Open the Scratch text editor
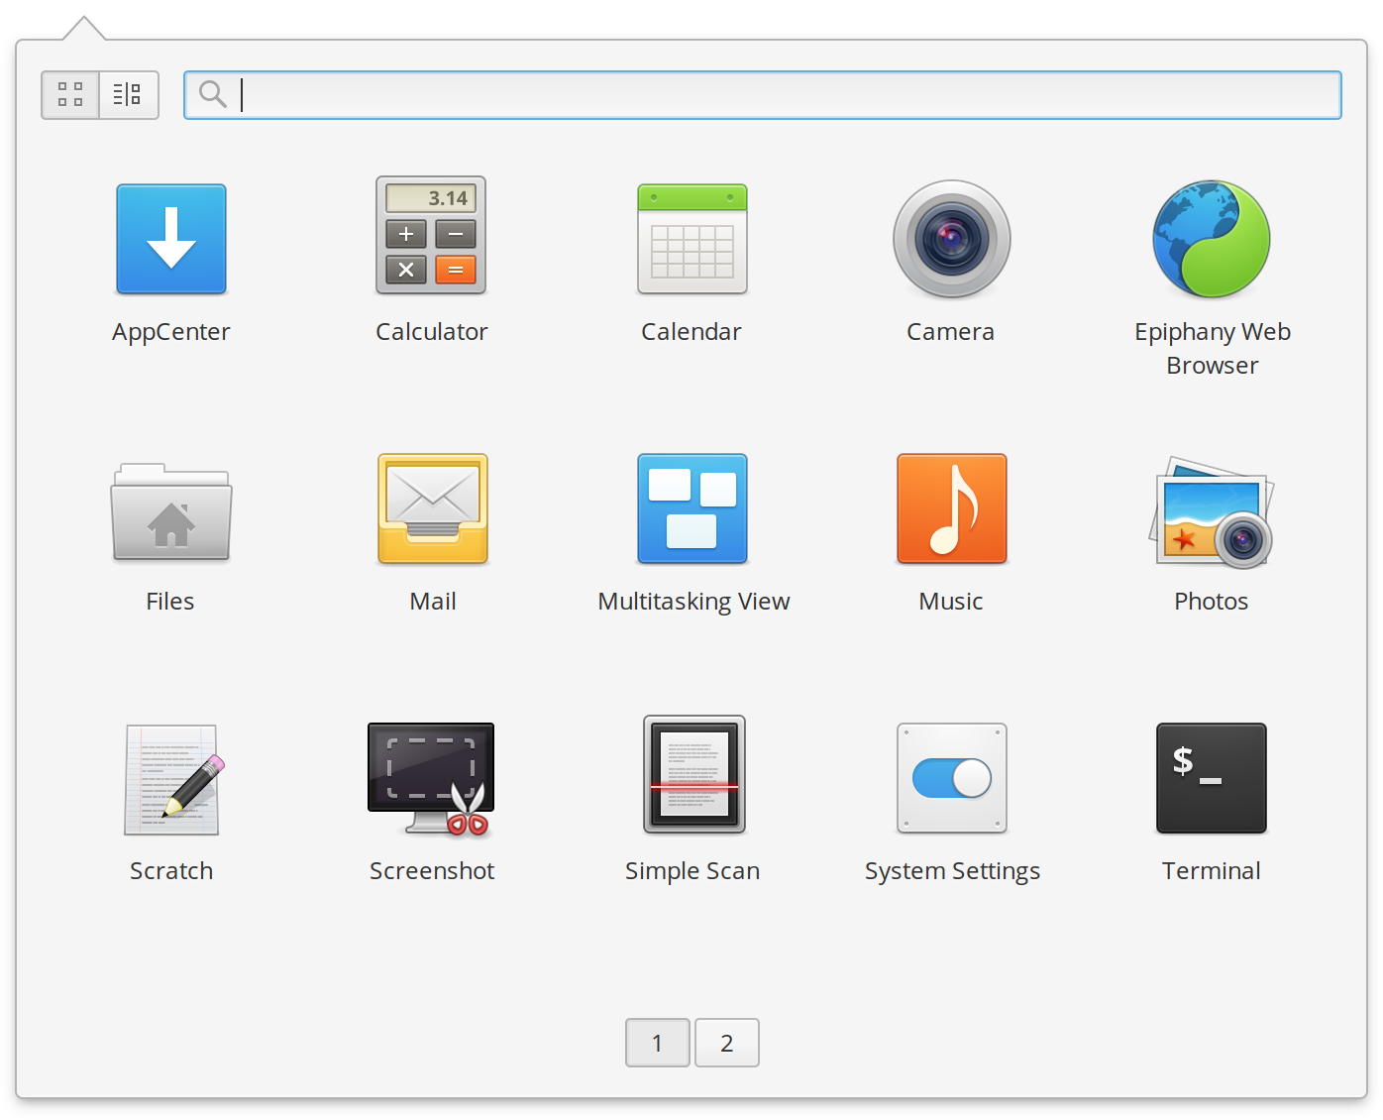 173,779
